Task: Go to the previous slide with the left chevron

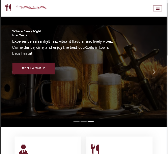Action: coord(12,72)
